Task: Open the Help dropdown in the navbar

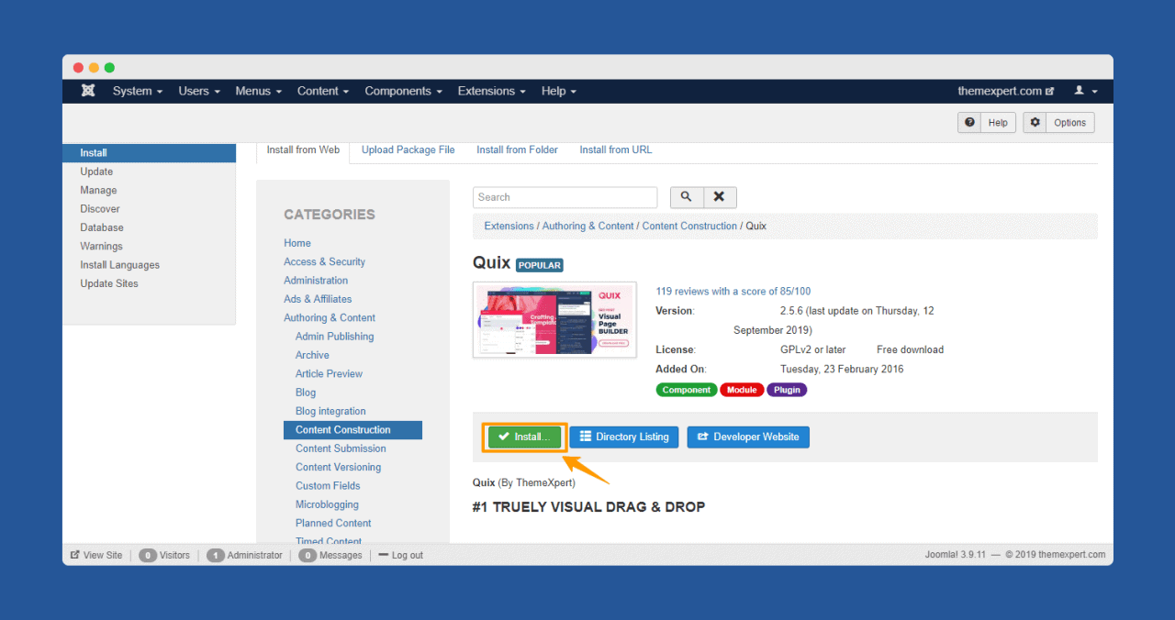Action: (x=559, y=91)
